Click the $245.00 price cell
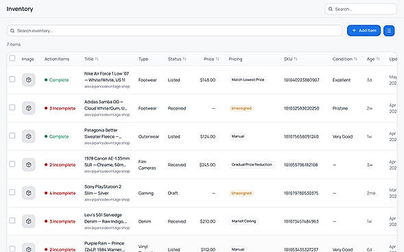Image resolution: width=404 pixels, height=252 pixels. click(207, 165)
